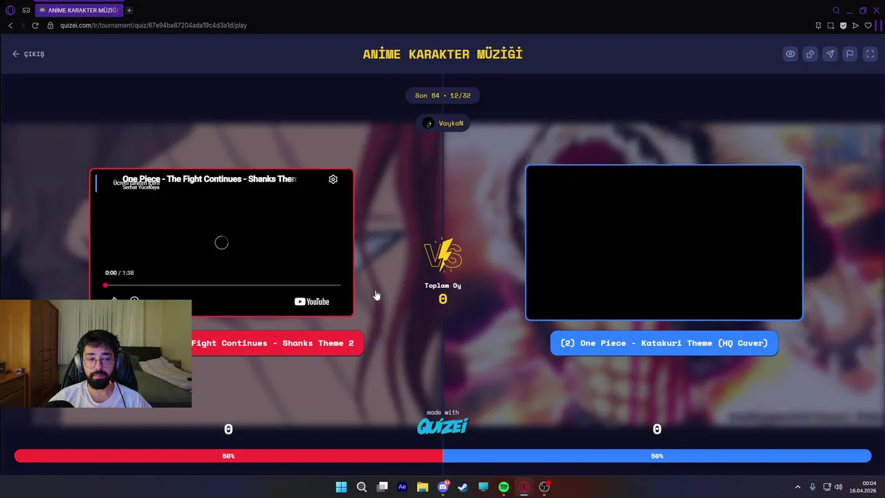Select the ANİME KARAKTER MÜZİĞİ tab

[78, 10]
